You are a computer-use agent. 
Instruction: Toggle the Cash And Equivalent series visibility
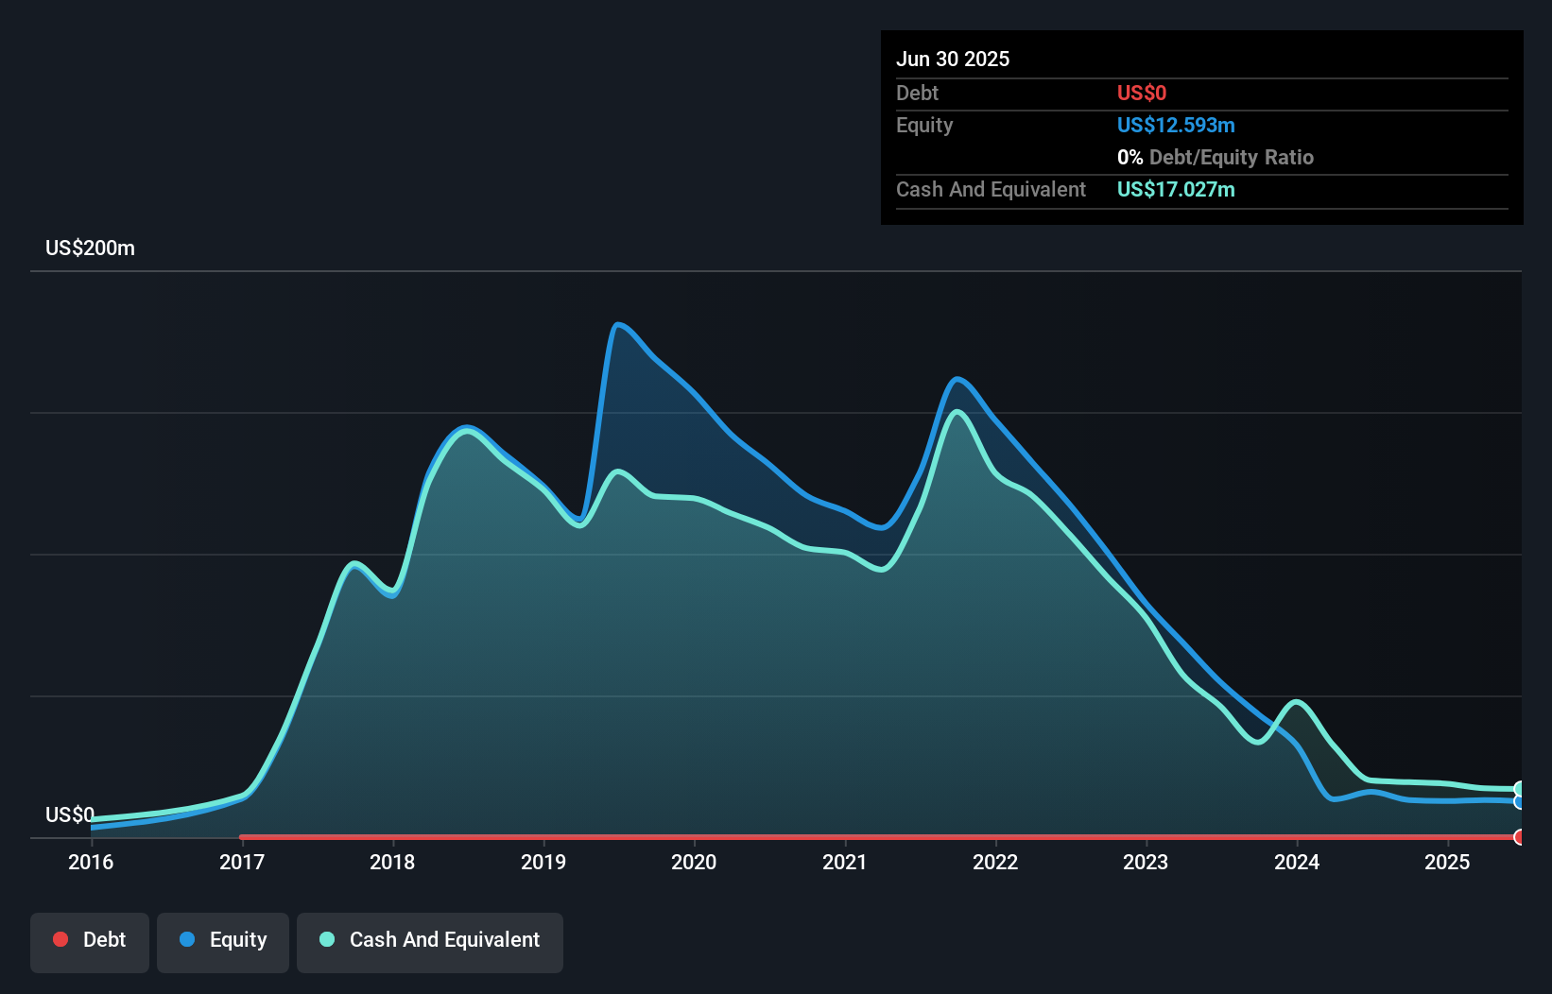[430, 941]
